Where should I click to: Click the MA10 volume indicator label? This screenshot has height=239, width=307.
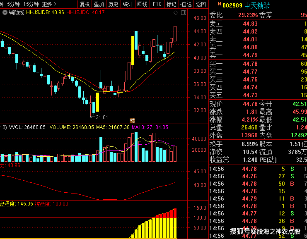[x=150, y=127]
